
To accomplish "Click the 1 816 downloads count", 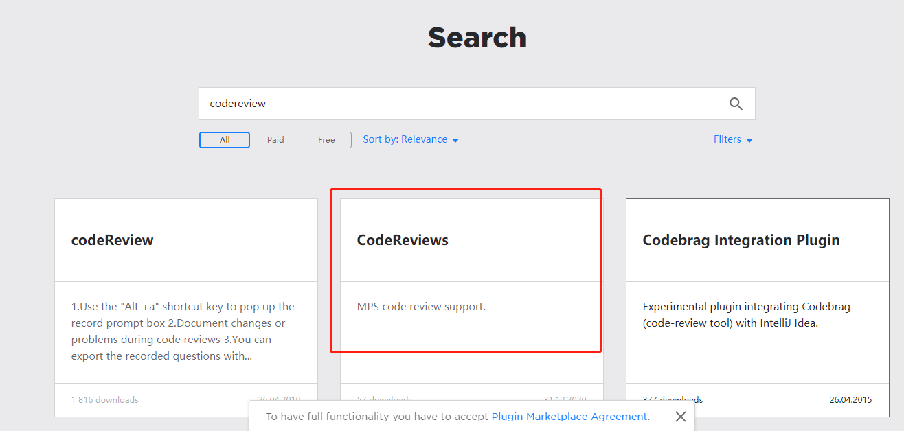I will tap(105, 399).
